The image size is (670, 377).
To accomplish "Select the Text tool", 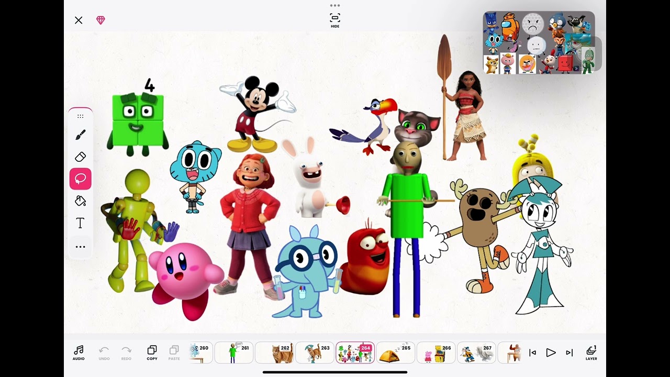I will [80, 224].
